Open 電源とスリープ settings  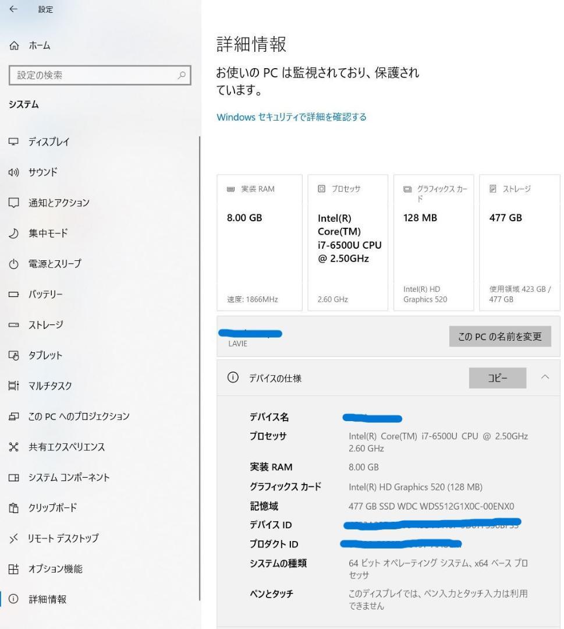point(54,263)
